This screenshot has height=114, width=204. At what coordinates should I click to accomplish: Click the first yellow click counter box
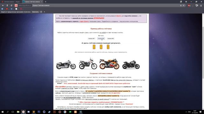(94, 47)
